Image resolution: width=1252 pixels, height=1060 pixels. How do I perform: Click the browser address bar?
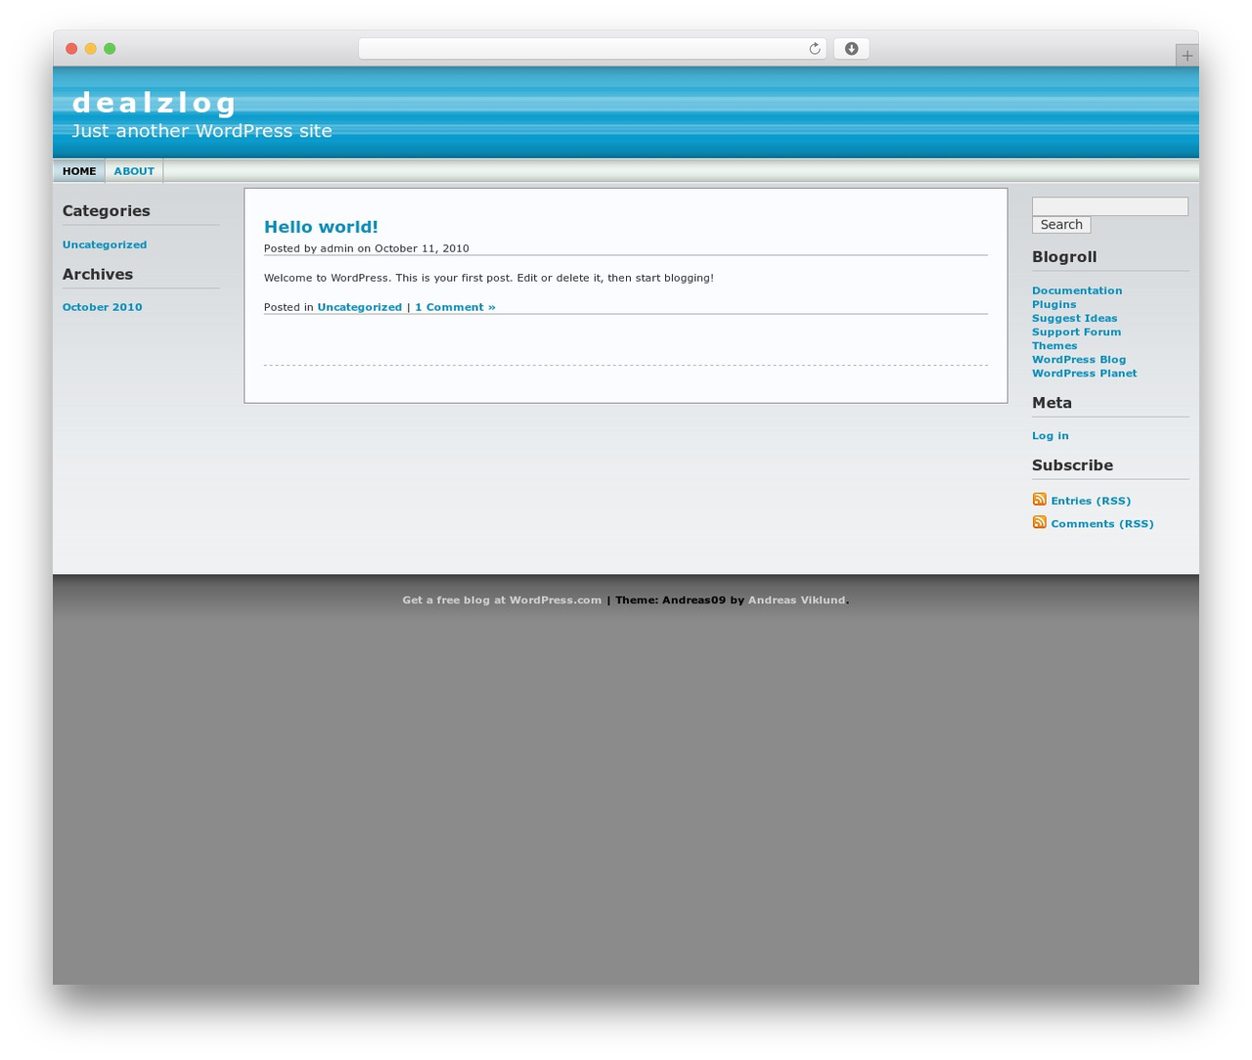pos(592,49)
